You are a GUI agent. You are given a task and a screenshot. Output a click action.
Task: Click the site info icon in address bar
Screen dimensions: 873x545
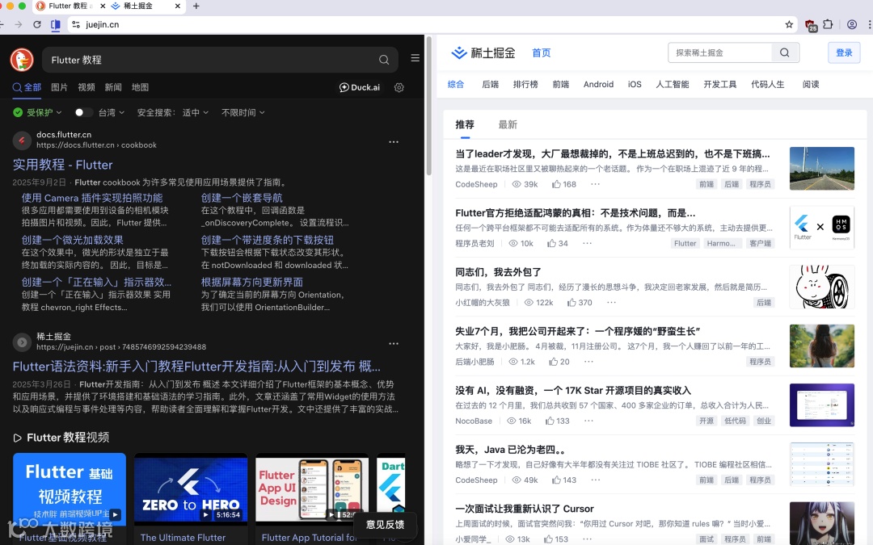[76, 24]
